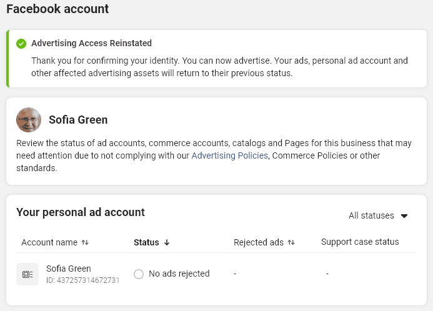Click the green checkmark success icon
The width and height of the screenshot is (433, 311).
[21, 44]
